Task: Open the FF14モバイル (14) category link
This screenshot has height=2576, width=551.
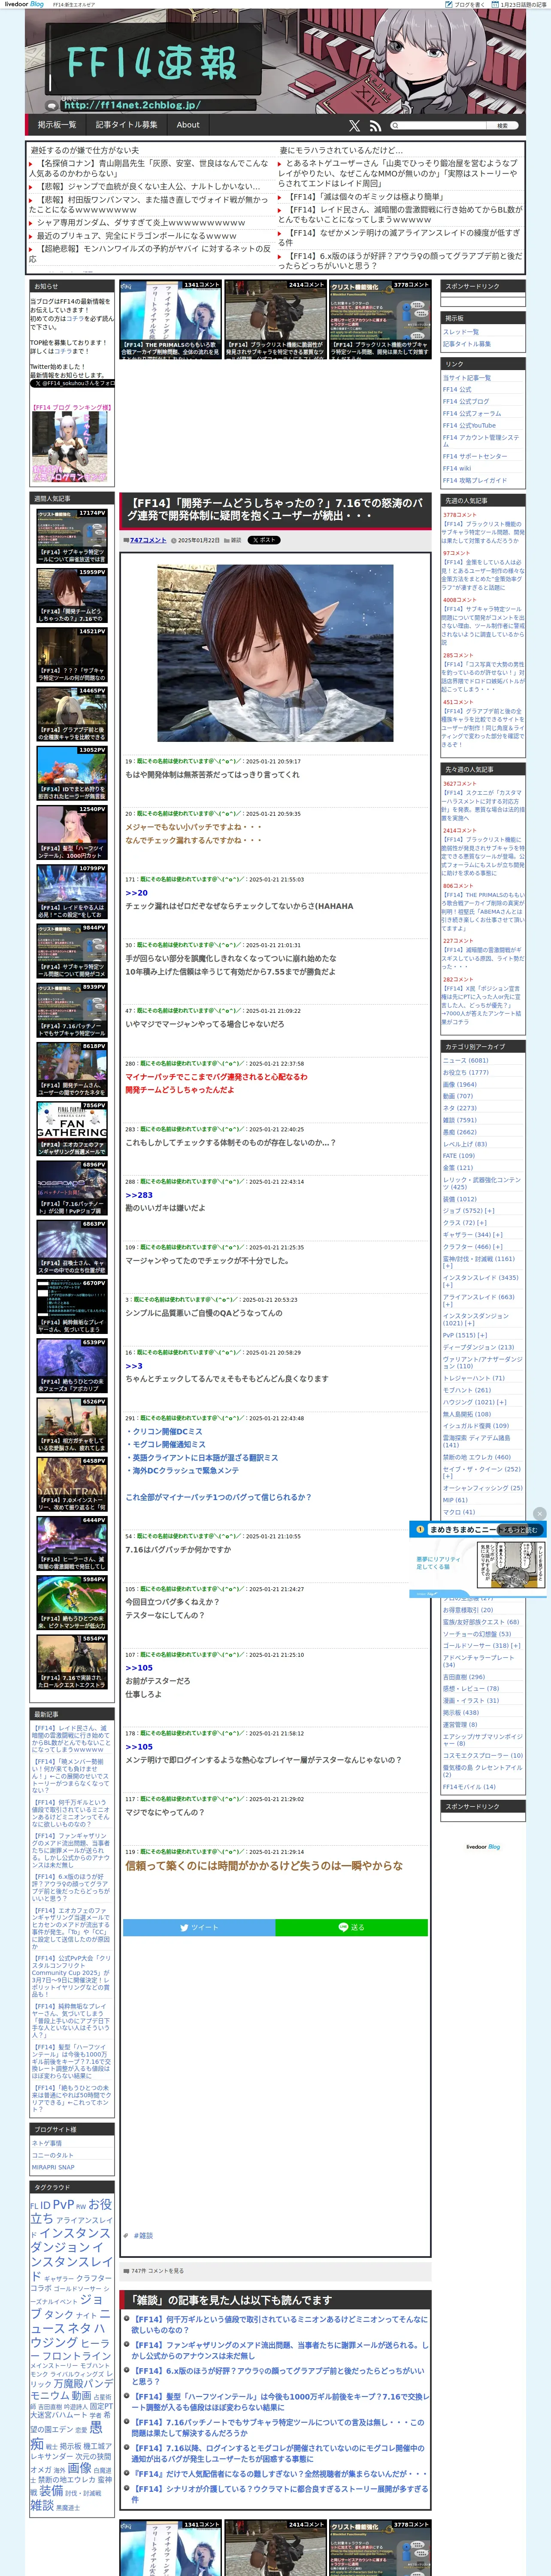Action: coord(469,1786)
